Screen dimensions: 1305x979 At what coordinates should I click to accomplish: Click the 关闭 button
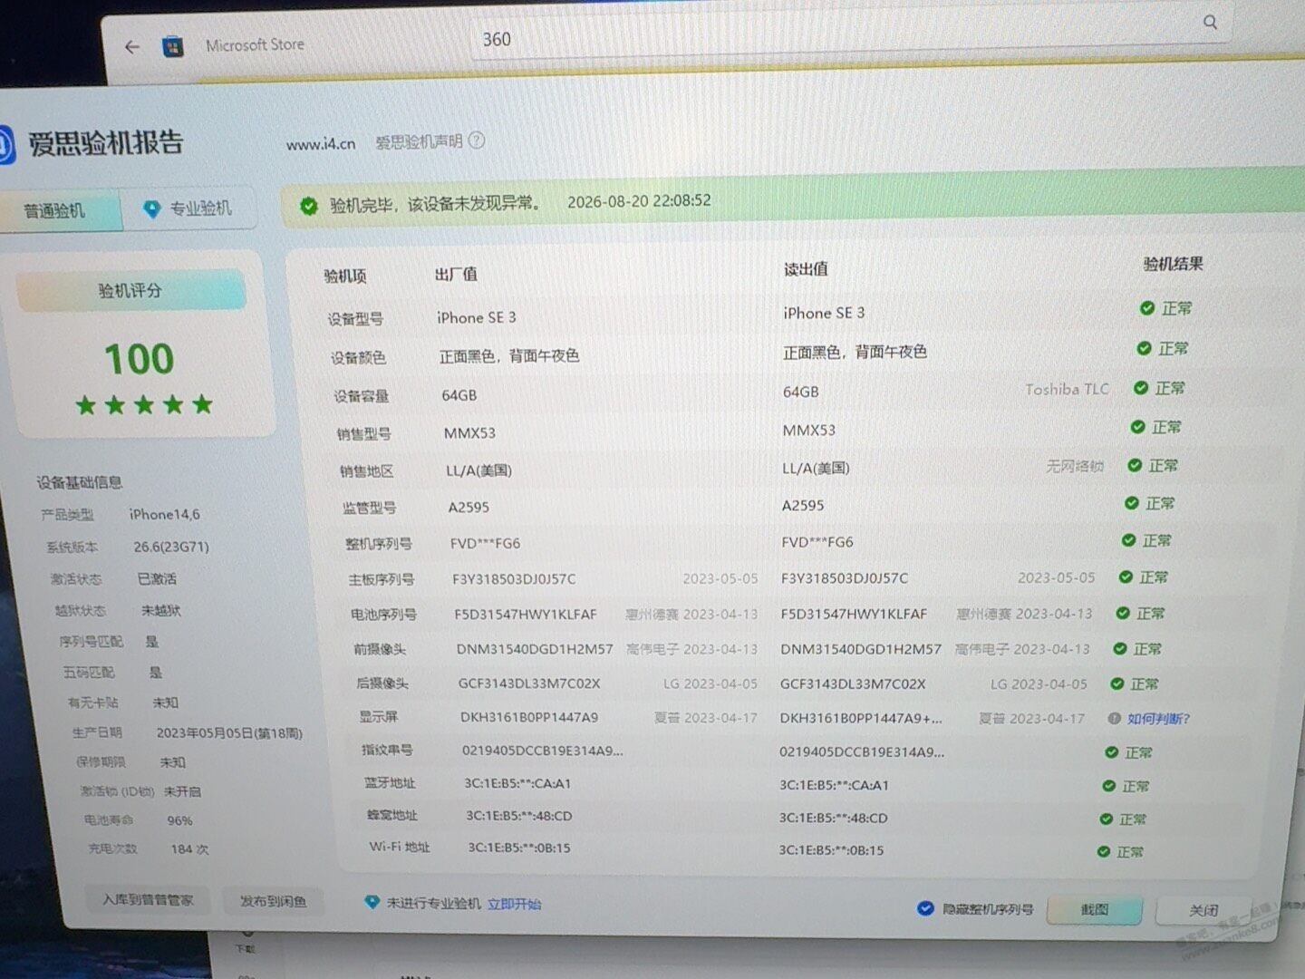pos(1203,910)
